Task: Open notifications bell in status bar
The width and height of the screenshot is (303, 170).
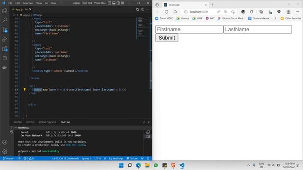Action: pos(148,159)
